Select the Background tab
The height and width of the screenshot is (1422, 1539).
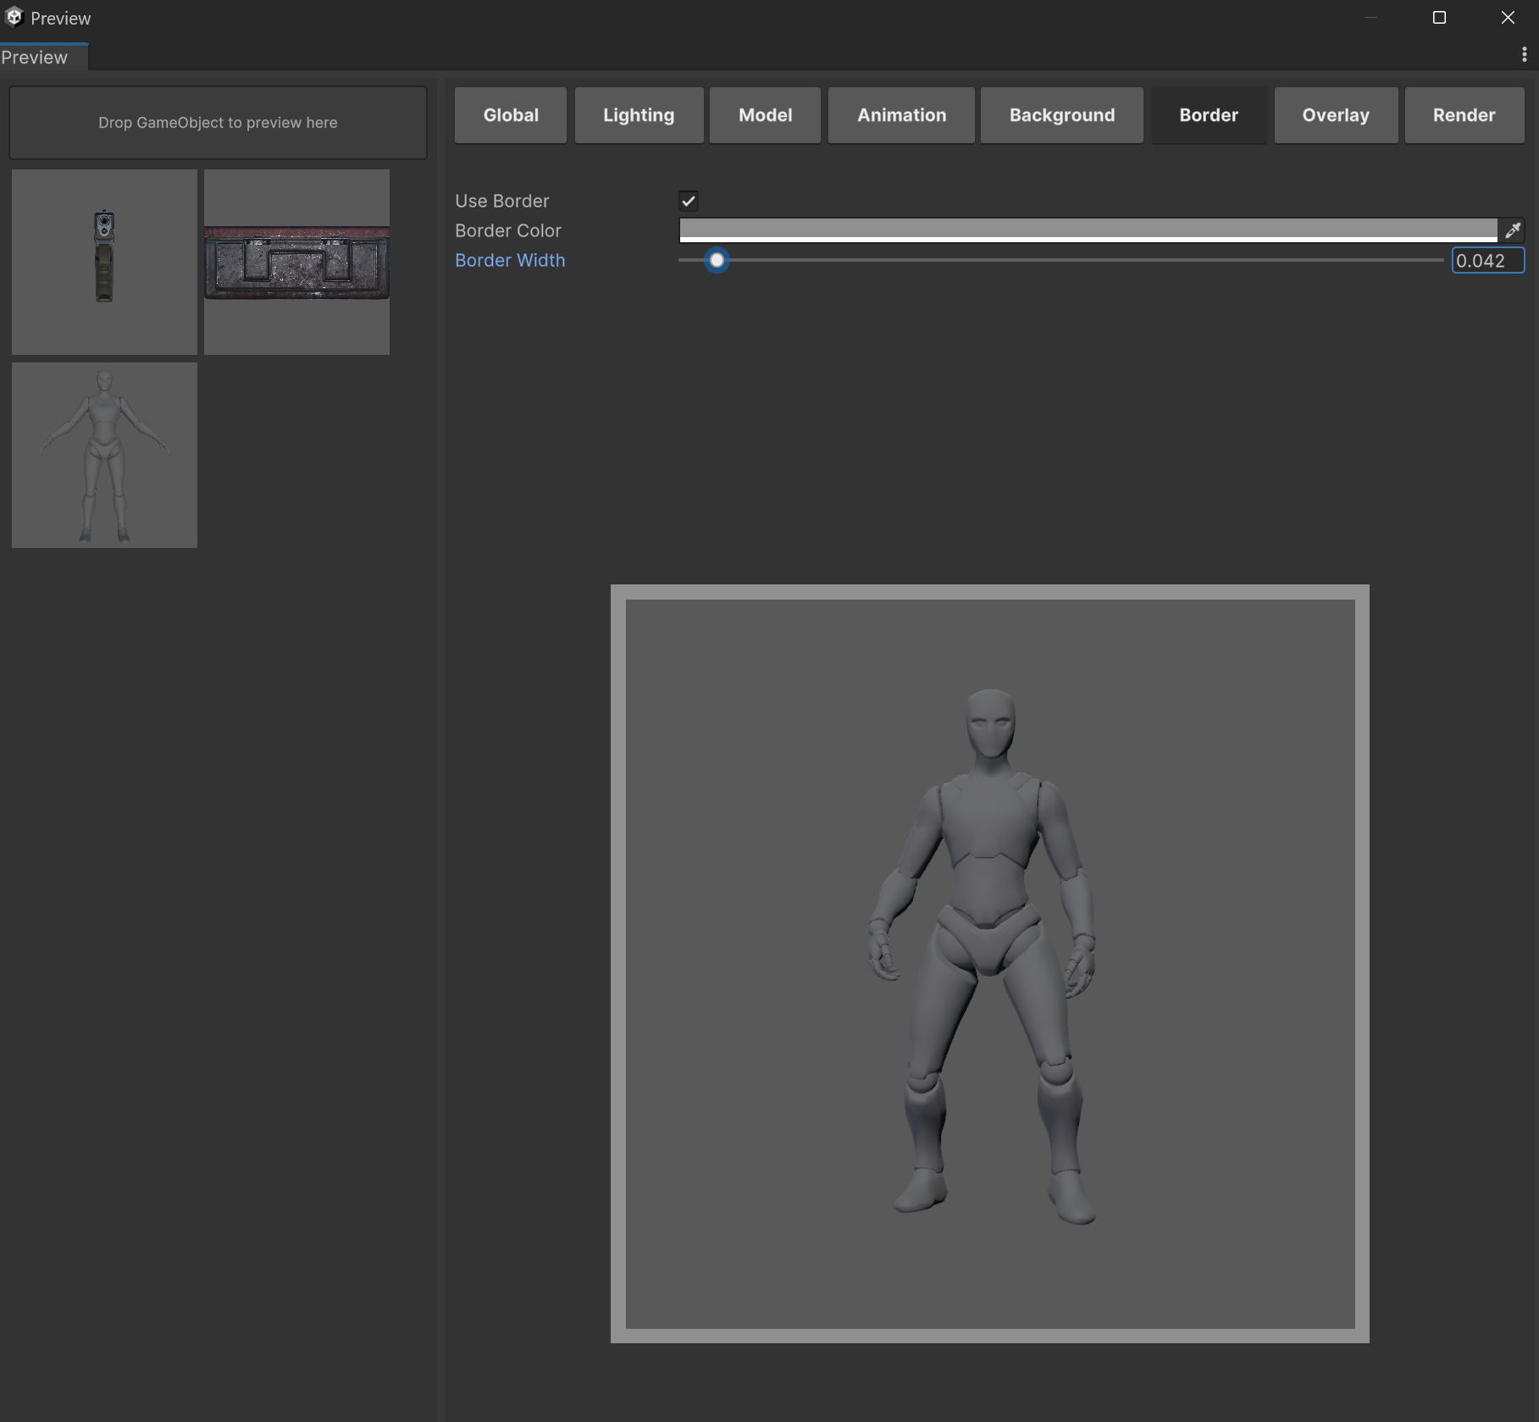point(1061,115)
